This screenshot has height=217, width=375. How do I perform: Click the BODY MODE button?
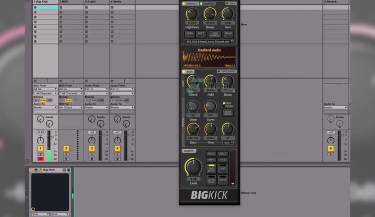tap(228, 113)
